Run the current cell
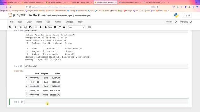 click(48, 27)
